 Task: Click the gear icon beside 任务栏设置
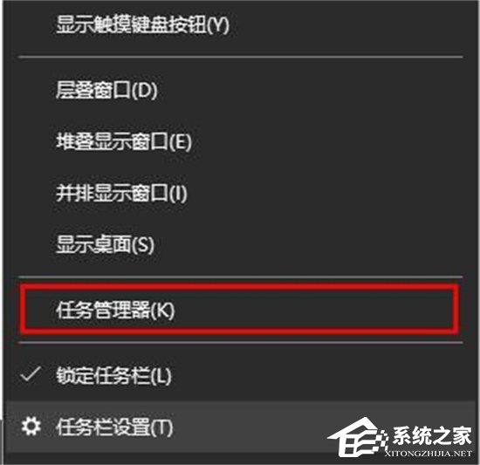pyautogui.click(x=31, y=427)
